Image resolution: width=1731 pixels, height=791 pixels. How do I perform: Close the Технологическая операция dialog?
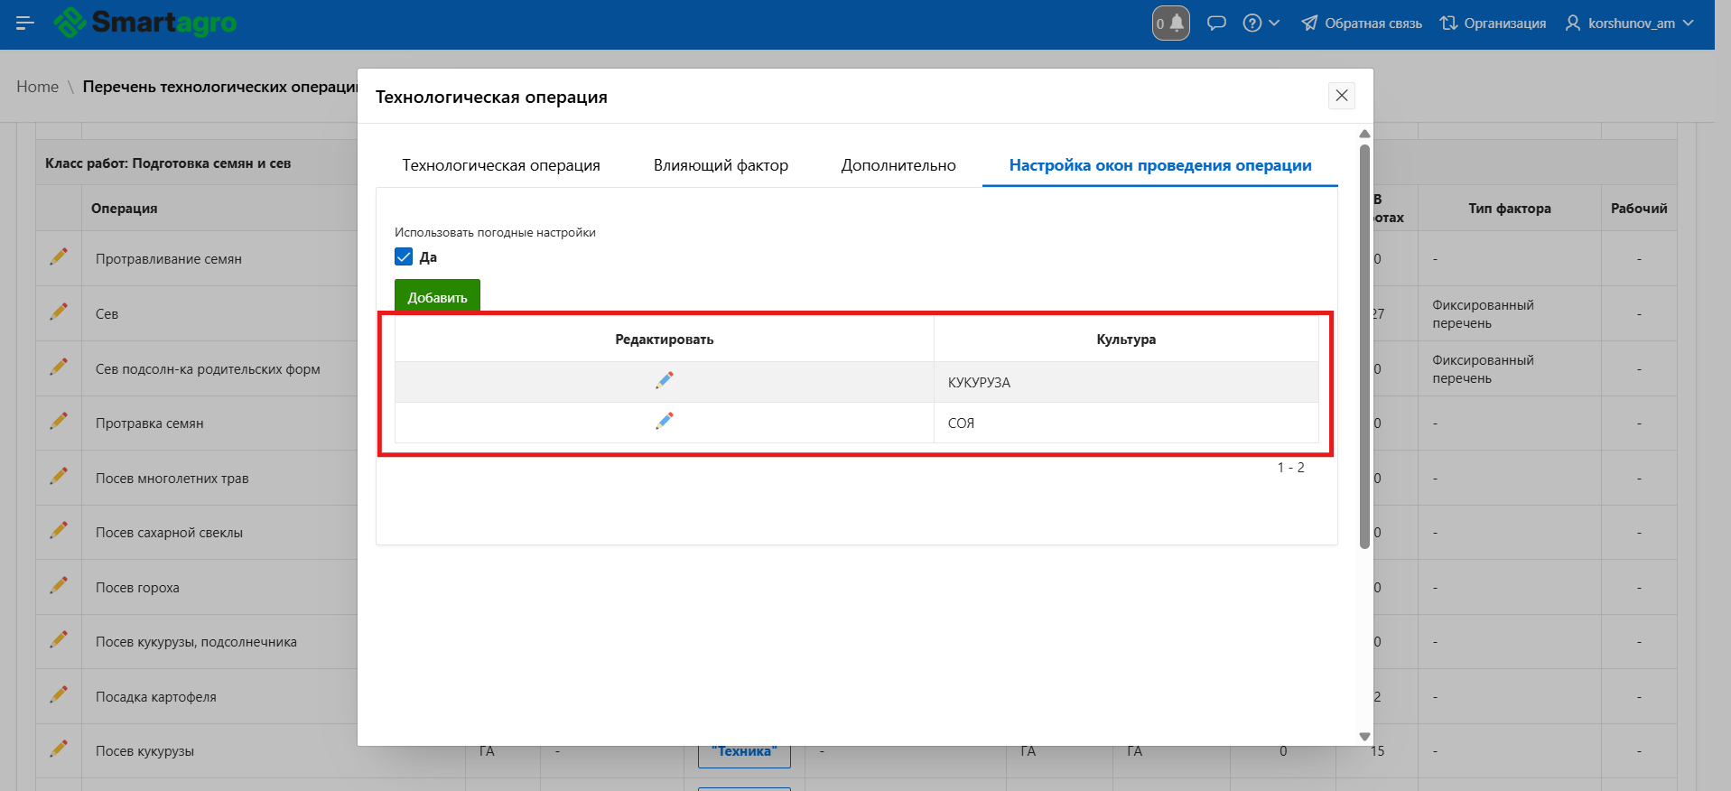(x=1341, y=96)
